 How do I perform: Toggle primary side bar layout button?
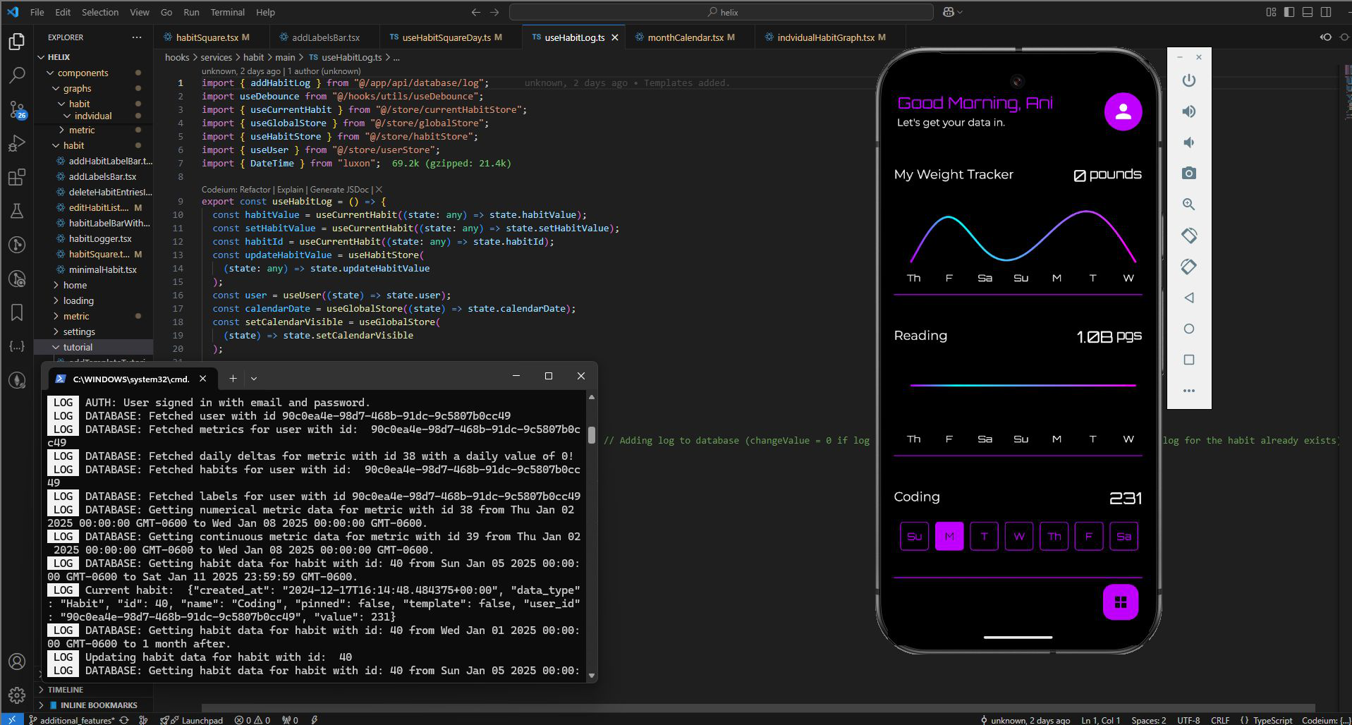pos(1289,12)
